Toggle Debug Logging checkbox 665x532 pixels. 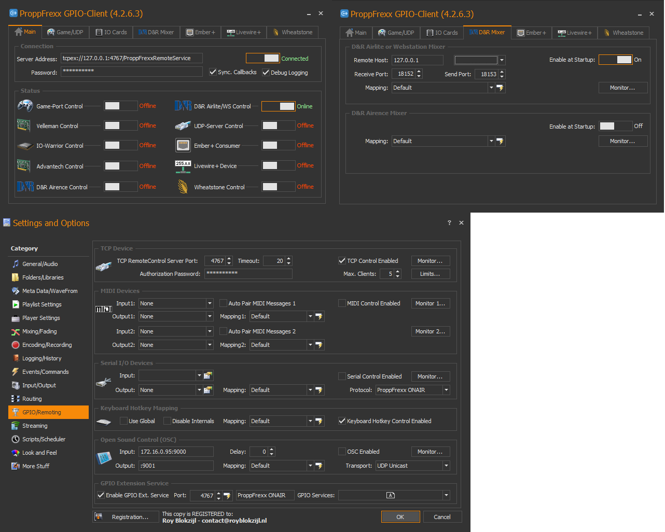coord(266,73)
